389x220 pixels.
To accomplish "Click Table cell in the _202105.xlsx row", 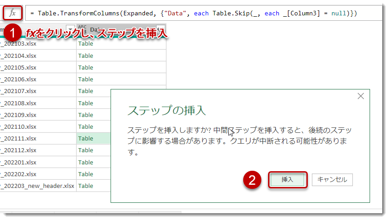I will [x=121, y=67].
